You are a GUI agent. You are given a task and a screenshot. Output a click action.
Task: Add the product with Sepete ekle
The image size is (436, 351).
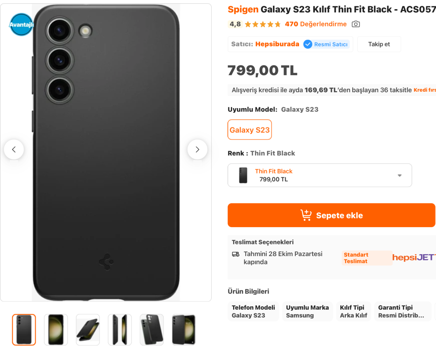[331, 215]
